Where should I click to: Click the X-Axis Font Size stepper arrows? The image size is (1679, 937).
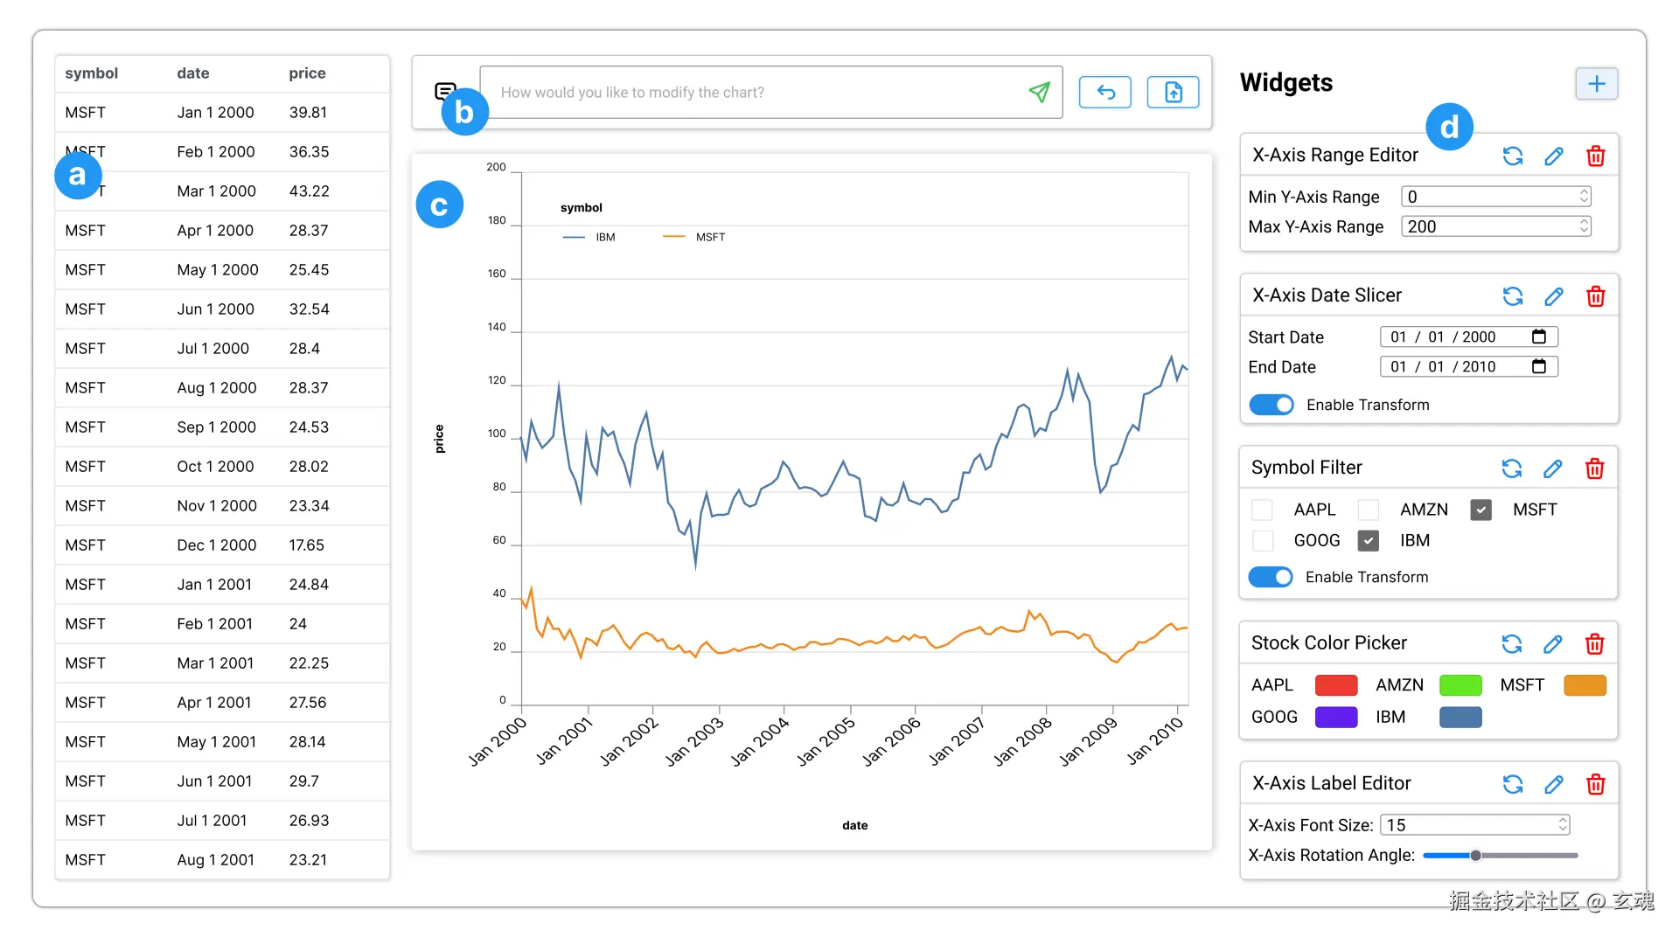pyautogui.click(x=1563, y=824)
